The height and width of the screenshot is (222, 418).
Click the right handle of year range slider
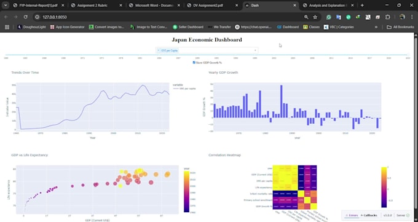pyautogui.click(x=408, y=55)
